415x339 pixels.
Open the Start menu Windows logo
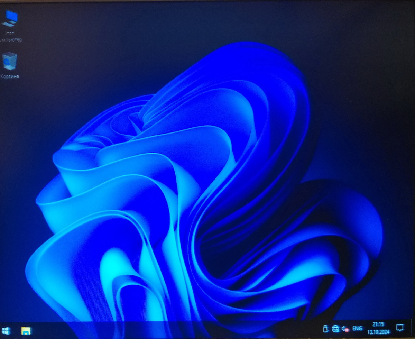pos(6,331)
